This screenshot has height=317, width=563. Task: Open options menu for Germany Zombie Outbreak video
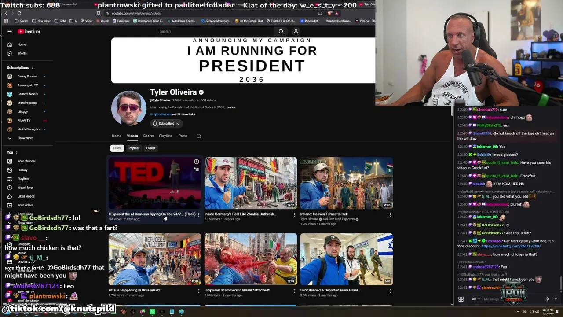click(295, 215)
